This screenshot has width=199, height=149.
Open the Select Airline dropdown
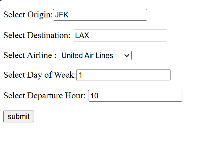click(x=95, y=55)
